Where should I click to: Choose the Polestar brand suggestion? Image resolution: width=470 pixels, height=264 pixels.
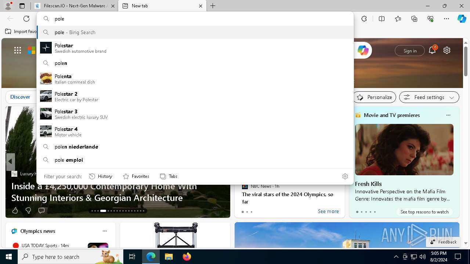[195, 48]
